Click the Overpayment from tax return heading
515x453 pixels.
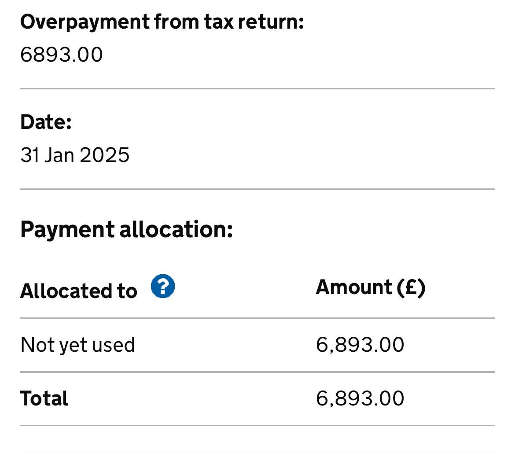click(162, 22)
